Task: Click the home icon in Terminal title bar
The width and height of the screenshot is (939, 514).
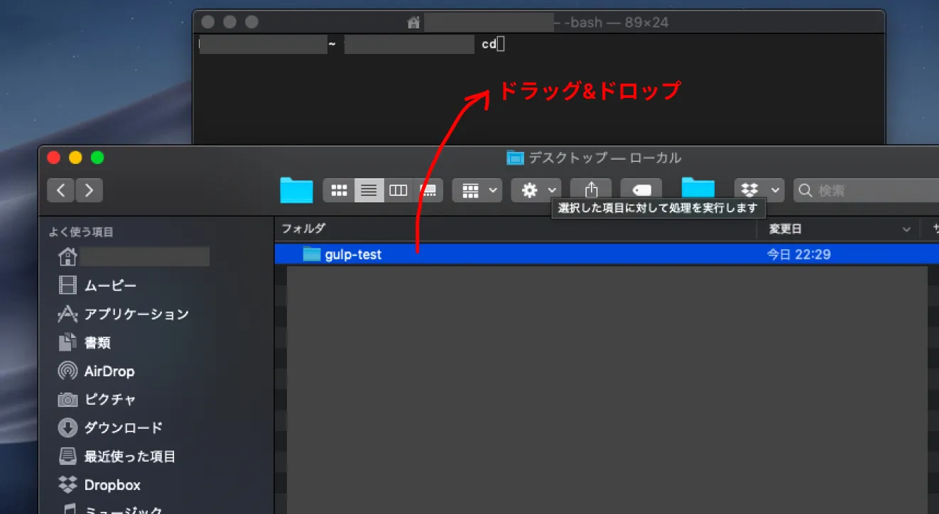Action: click(x=414, y=23)
